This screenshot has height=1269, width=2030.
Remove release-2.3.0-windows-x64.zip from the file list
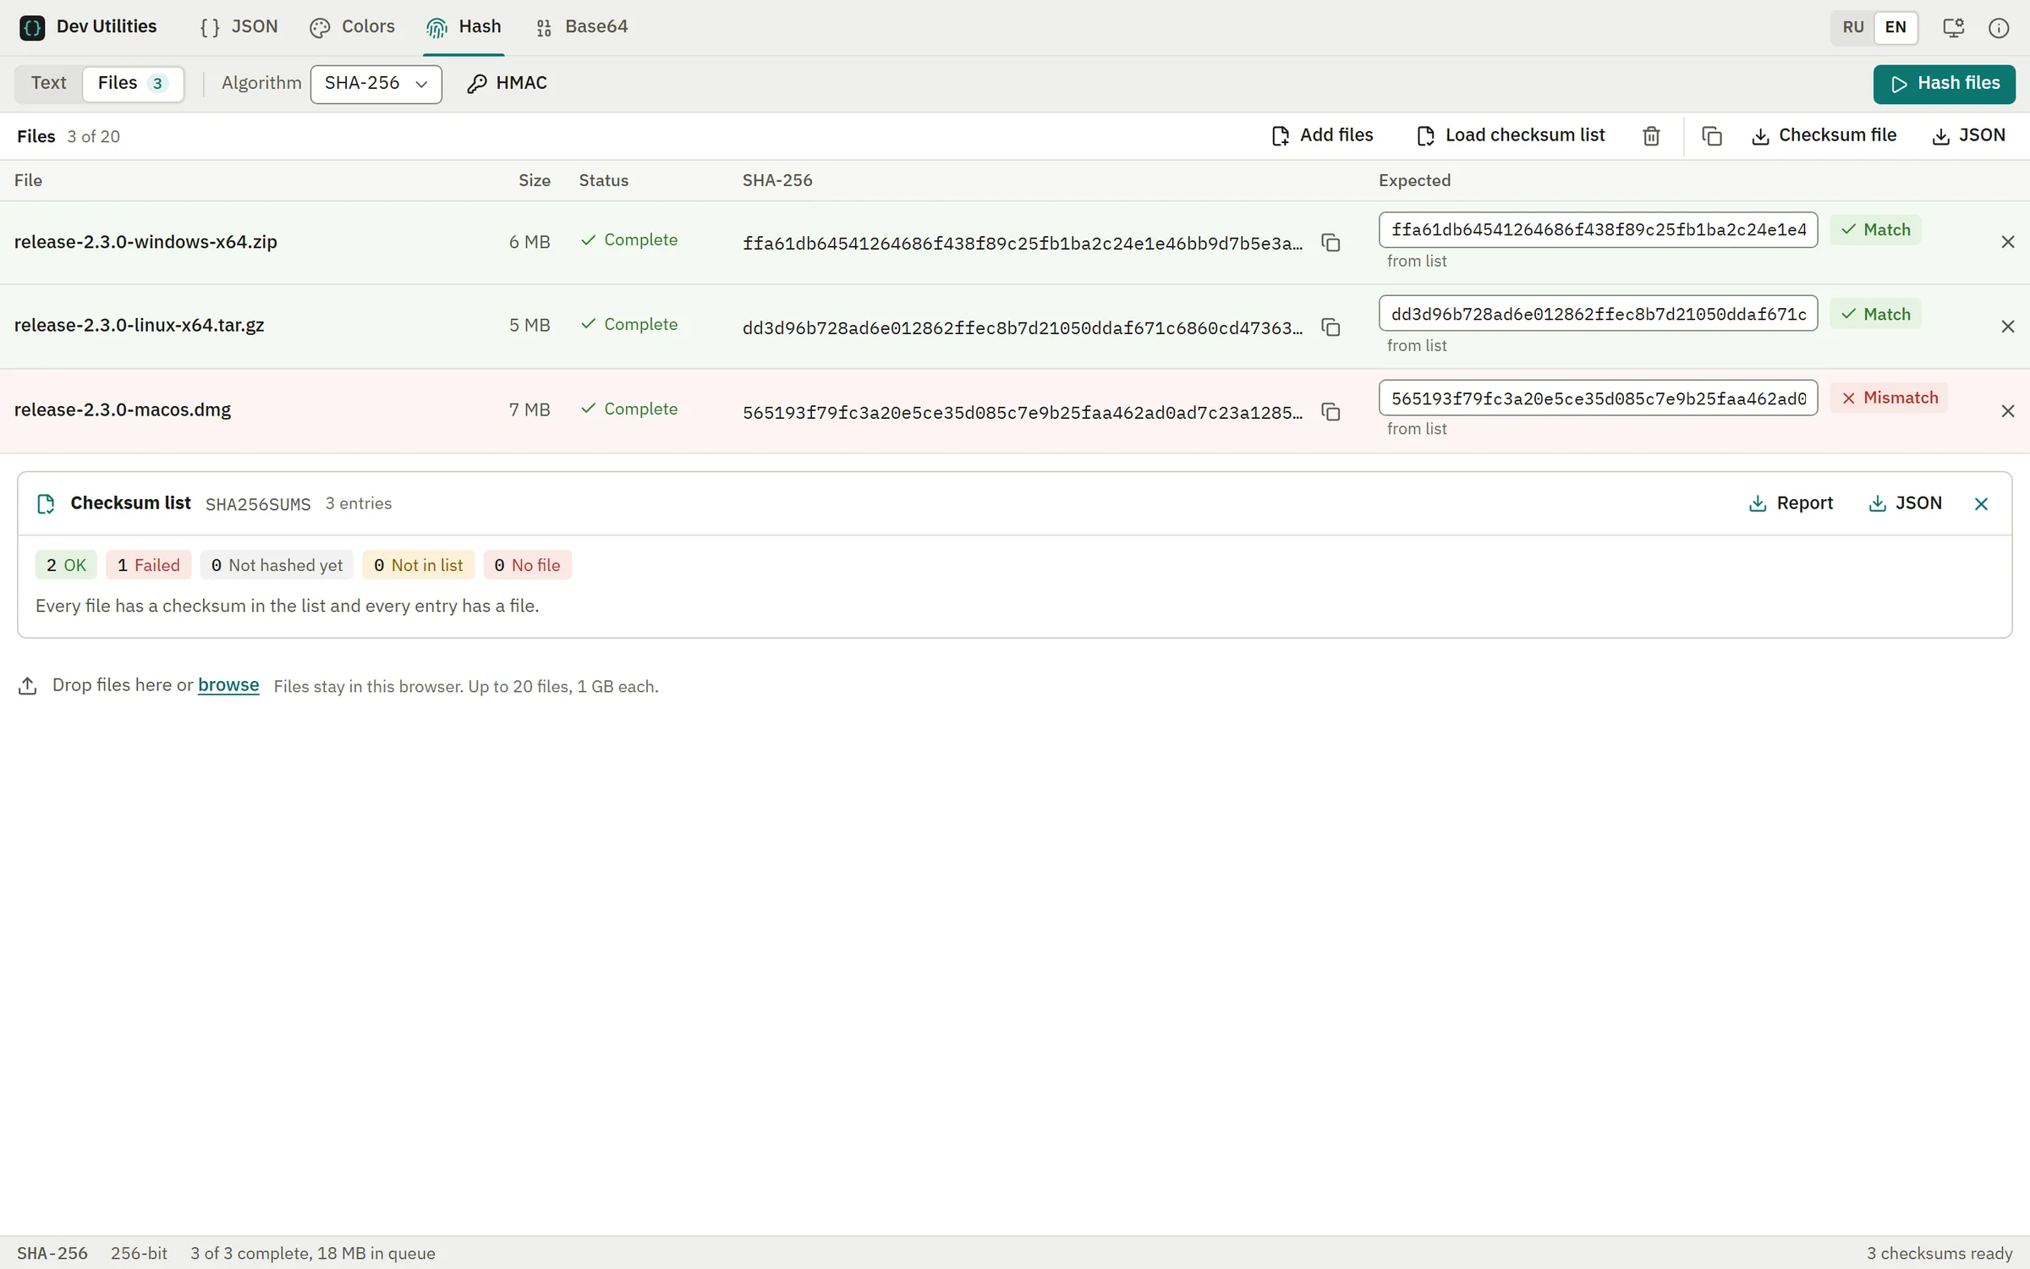coord(2007,242)
